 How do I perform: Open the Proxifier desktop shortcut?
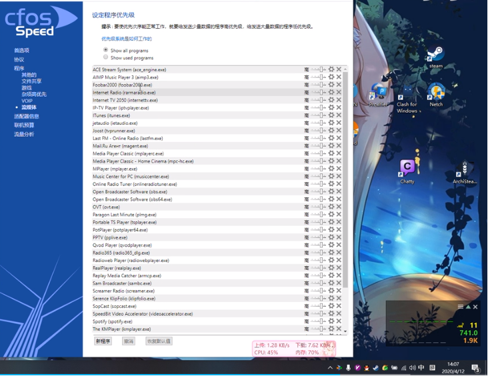tap(378, 94)
